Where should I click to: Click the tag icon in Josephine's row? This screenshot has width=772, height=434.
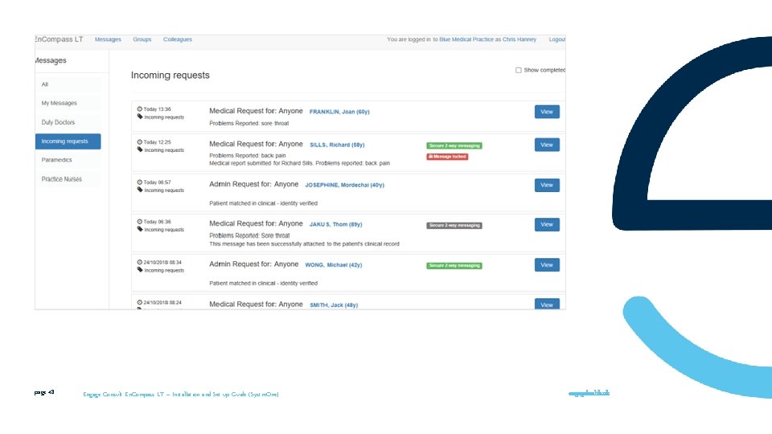point(140,190)
